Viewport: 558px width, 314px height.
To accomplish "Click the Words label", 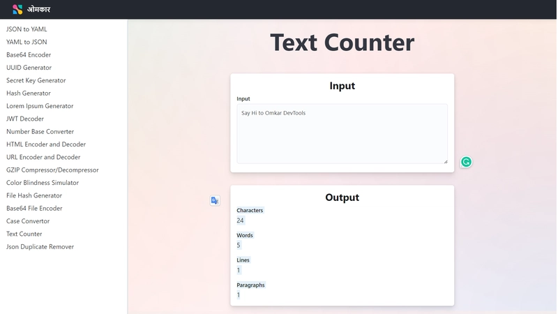I will 245,235.
